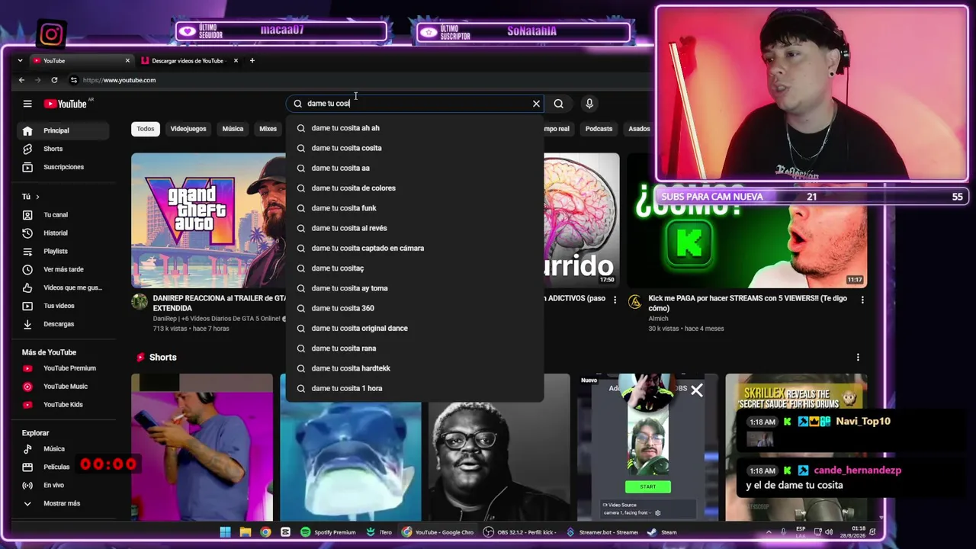Start voice search with the microphone
This screenshot has height=549, width=976.
click(x=589, y=104)
